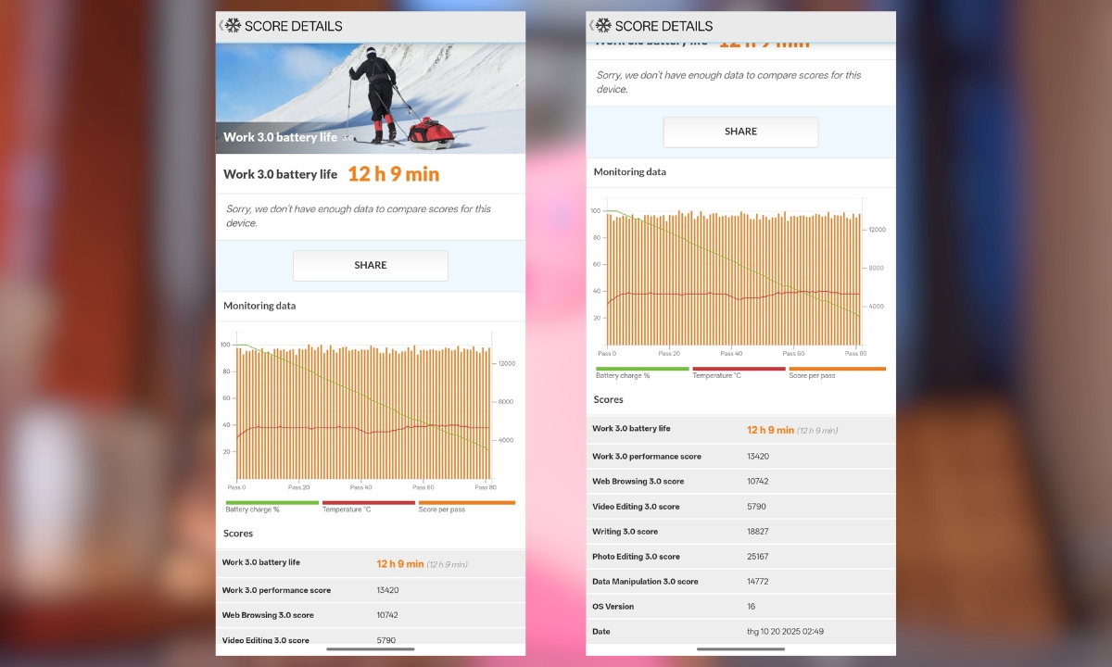
Task: Tap the back chevron in right SCORE DETAILS header
Action: 591,26
